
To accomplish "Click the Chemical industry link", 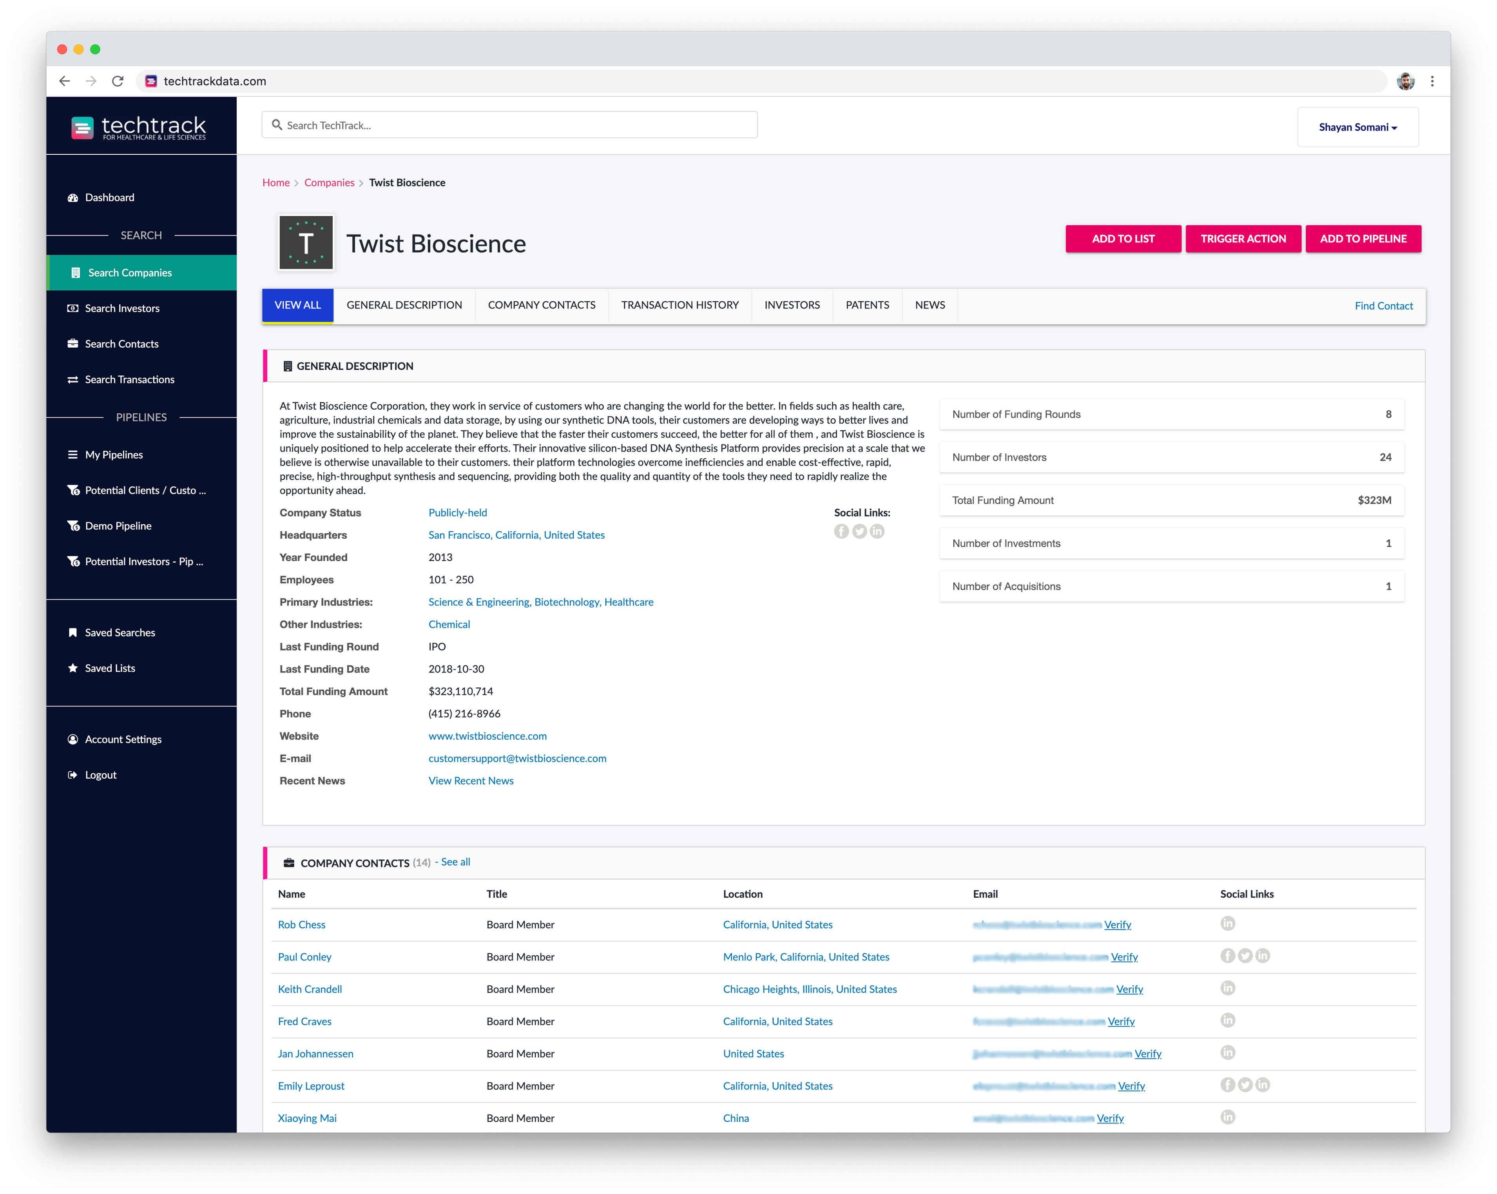I will tap(449, 625).
